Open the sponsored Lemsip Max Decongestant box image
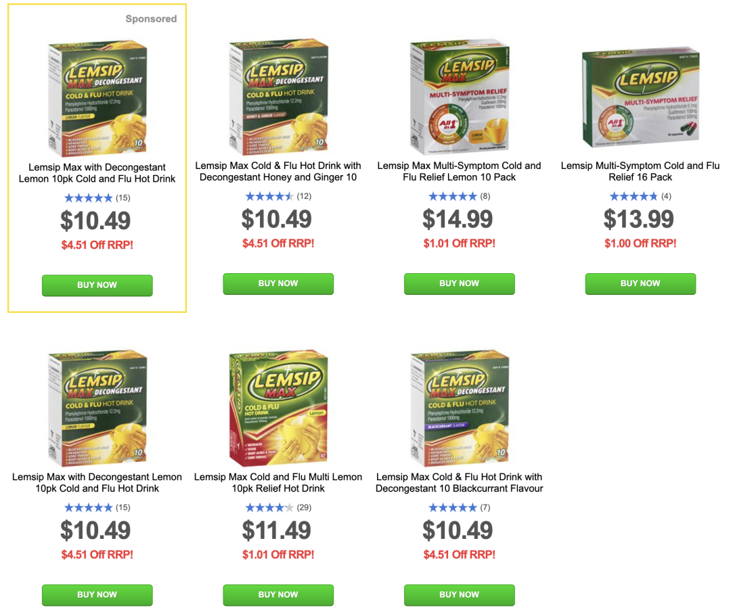 coord(97,98)
